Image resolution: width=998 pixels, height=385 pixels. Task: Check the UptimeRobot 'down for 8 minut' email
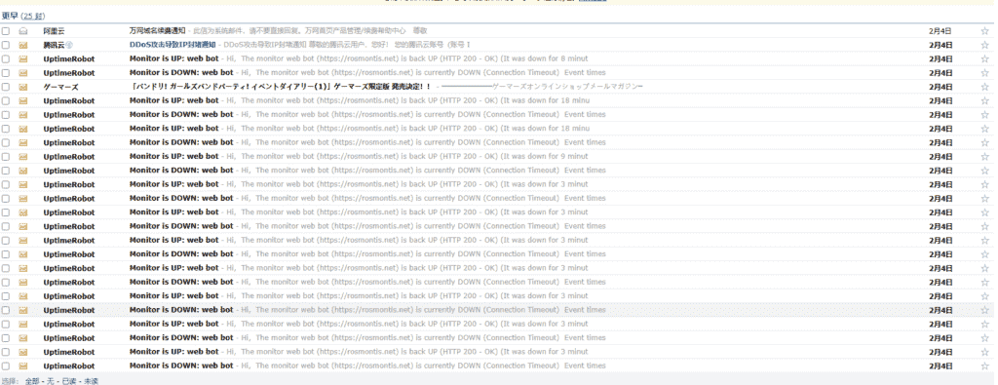6,58
